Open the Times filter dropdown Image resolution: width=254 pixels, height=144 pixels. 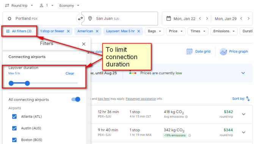[x=198, y=31]
